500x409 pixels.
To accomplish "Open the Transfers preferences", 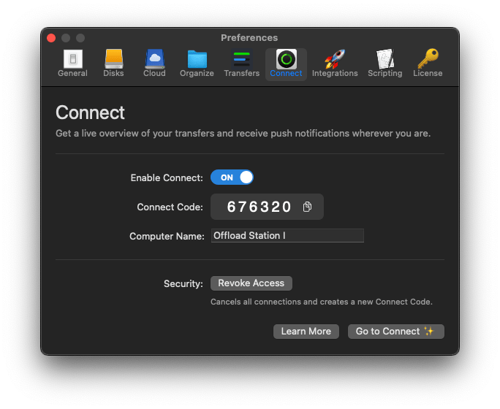I will tap(241, 63).
